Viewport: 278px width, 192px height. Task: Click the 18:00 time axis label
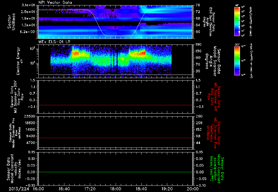click(x=116, y=189)
